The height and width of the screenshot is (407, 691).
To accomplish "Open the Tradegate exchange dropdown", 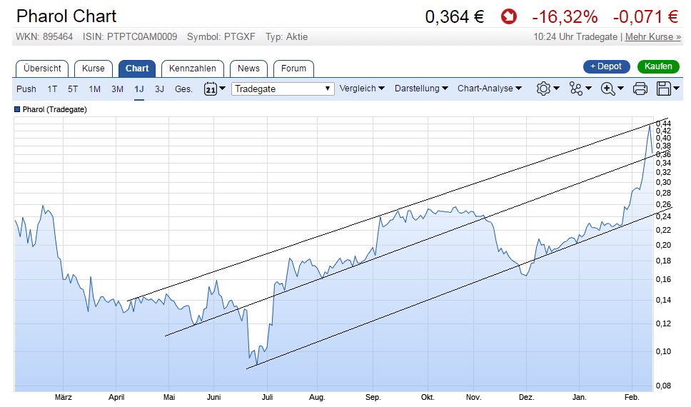I will pos(283,89).
